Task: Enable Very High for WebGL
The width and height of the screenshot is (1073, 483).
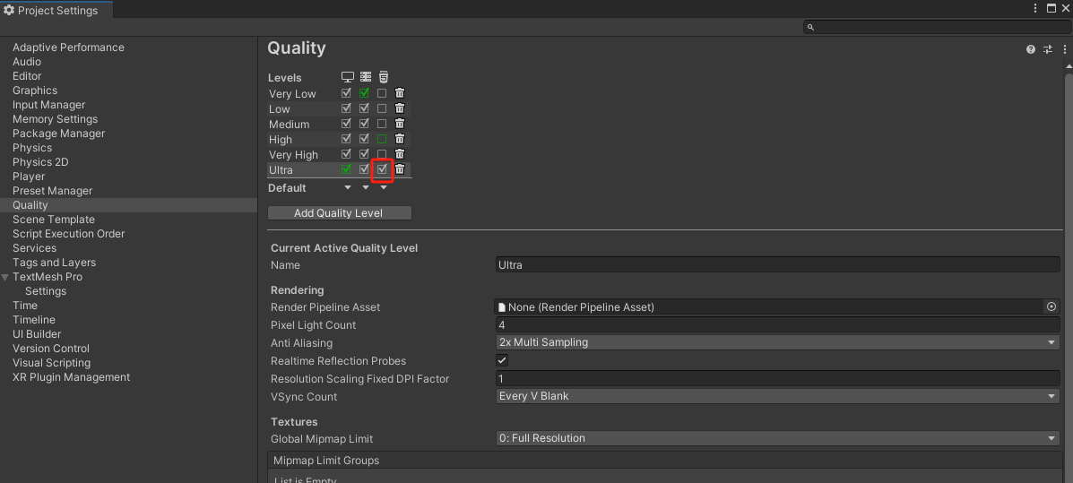Action: point(382,154)
